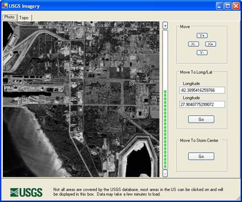
Task: Click the X+ move button
Action: 211,44
